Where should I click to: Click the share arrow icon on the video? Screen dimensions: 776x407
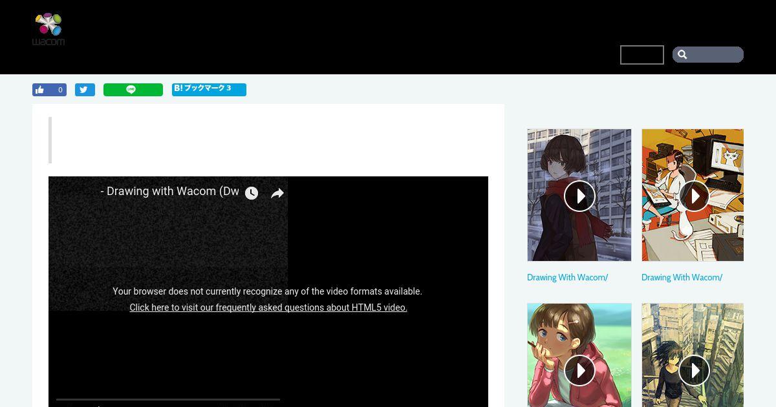[277, 193]
